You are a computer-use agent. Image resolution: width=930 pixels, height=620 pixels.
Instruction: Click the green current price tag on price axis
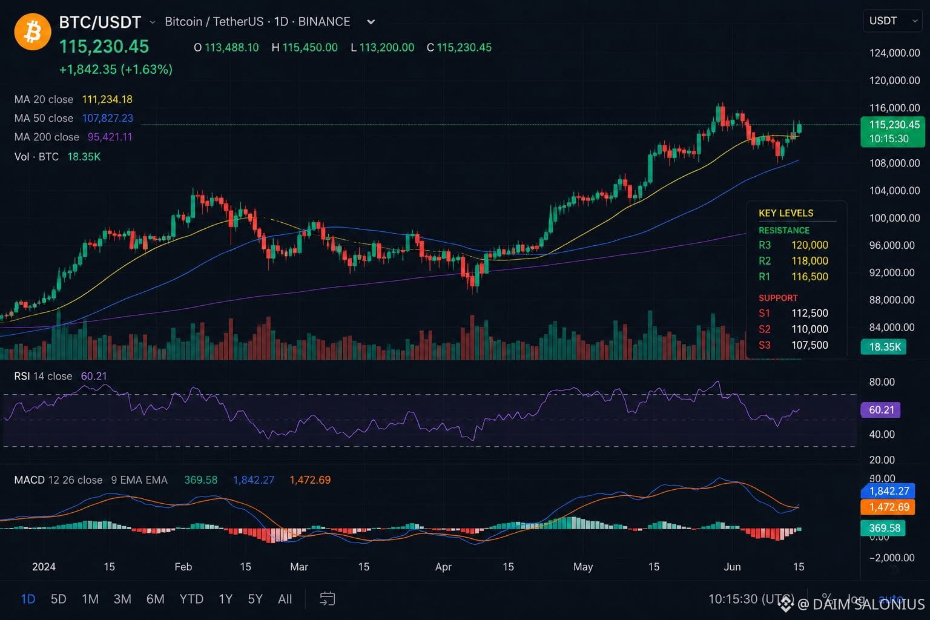click(x=892, y=131)
